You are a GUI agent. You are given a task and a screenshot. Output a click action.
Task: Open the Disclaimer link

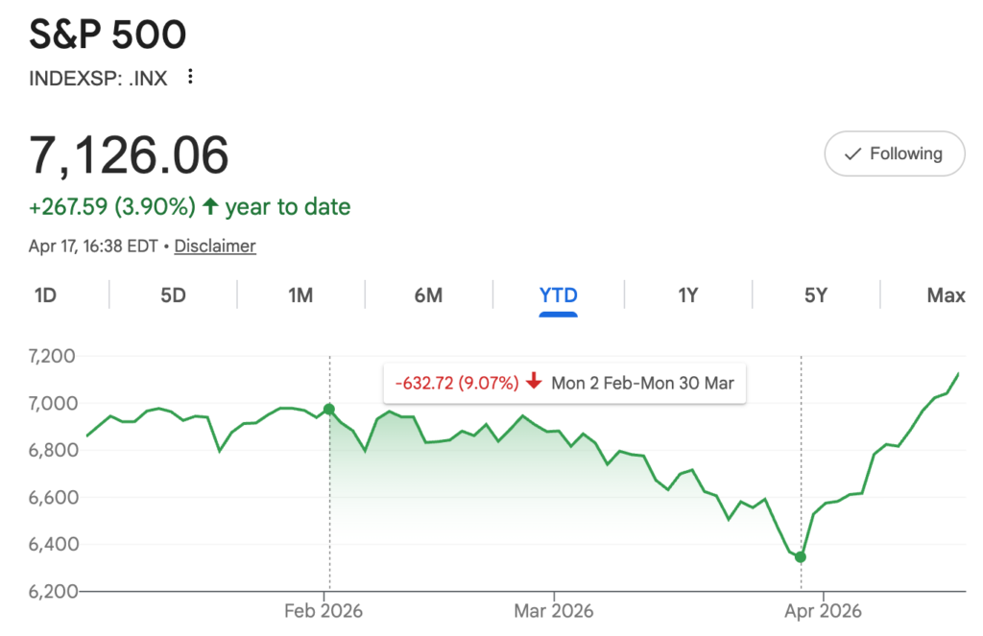pos(215,246)
